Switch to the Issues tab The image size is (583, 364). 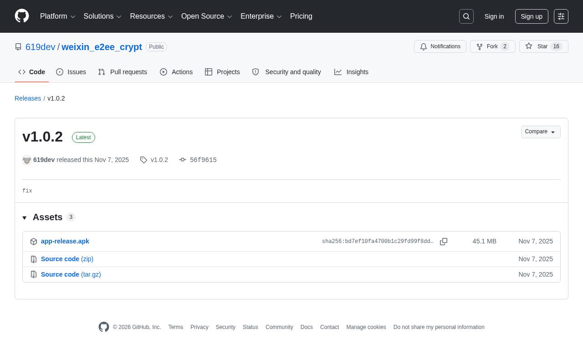(71, 72)
